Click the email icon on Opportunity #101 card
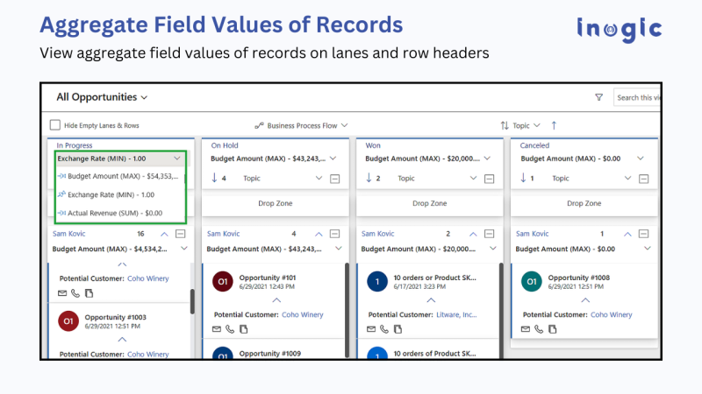The height and width of the screenshot is (394, 702). pos(216,329)
